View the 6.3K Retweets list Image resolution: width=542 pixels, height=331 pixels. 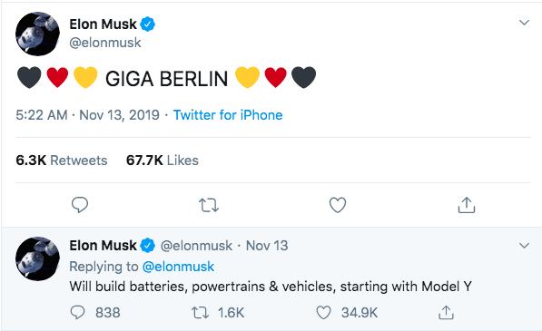coord(62,161)
